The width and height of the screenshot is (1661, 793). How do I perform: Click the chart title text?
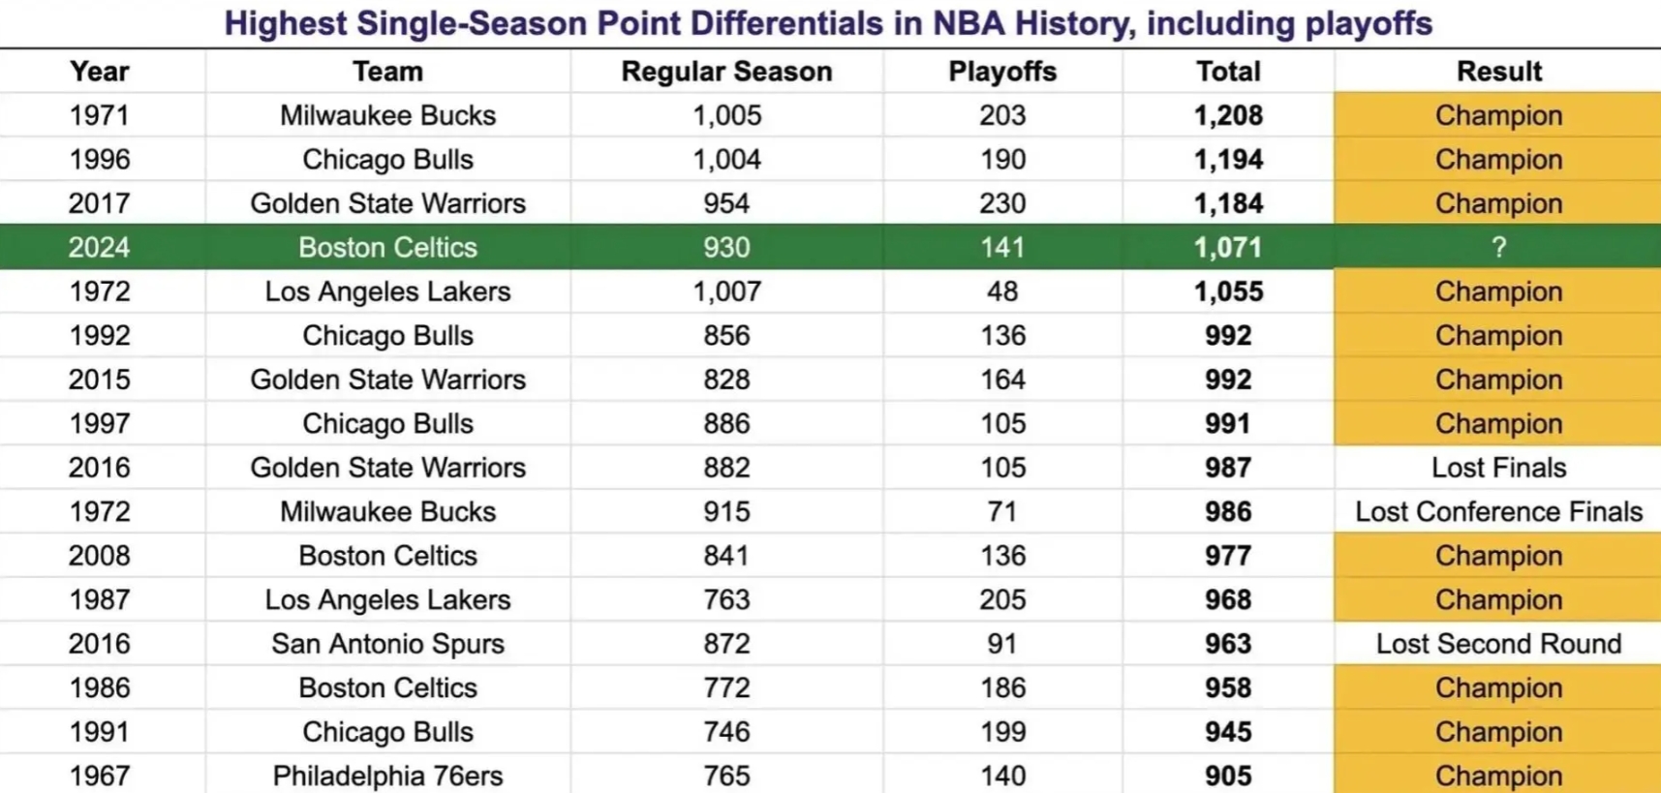point(828,23)
